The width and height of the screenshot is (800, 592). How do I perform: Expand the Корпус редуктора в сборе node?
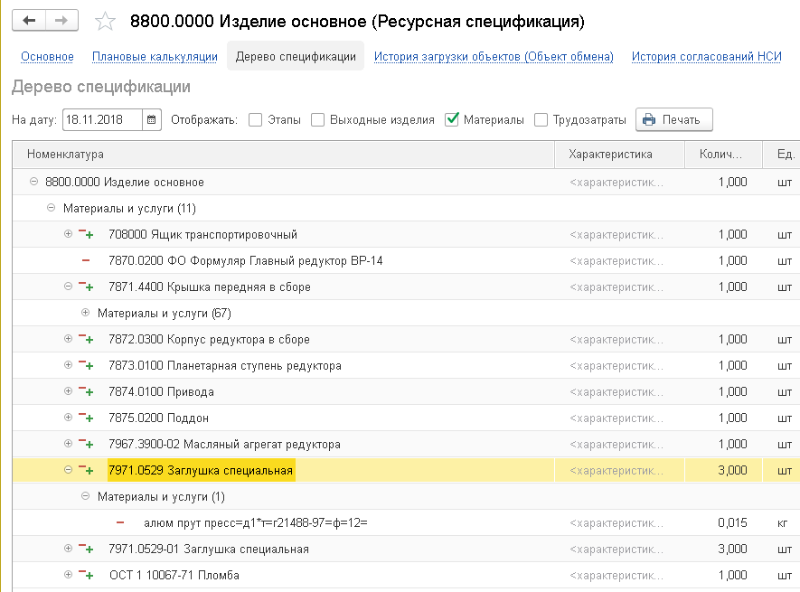tap(68, 340)
